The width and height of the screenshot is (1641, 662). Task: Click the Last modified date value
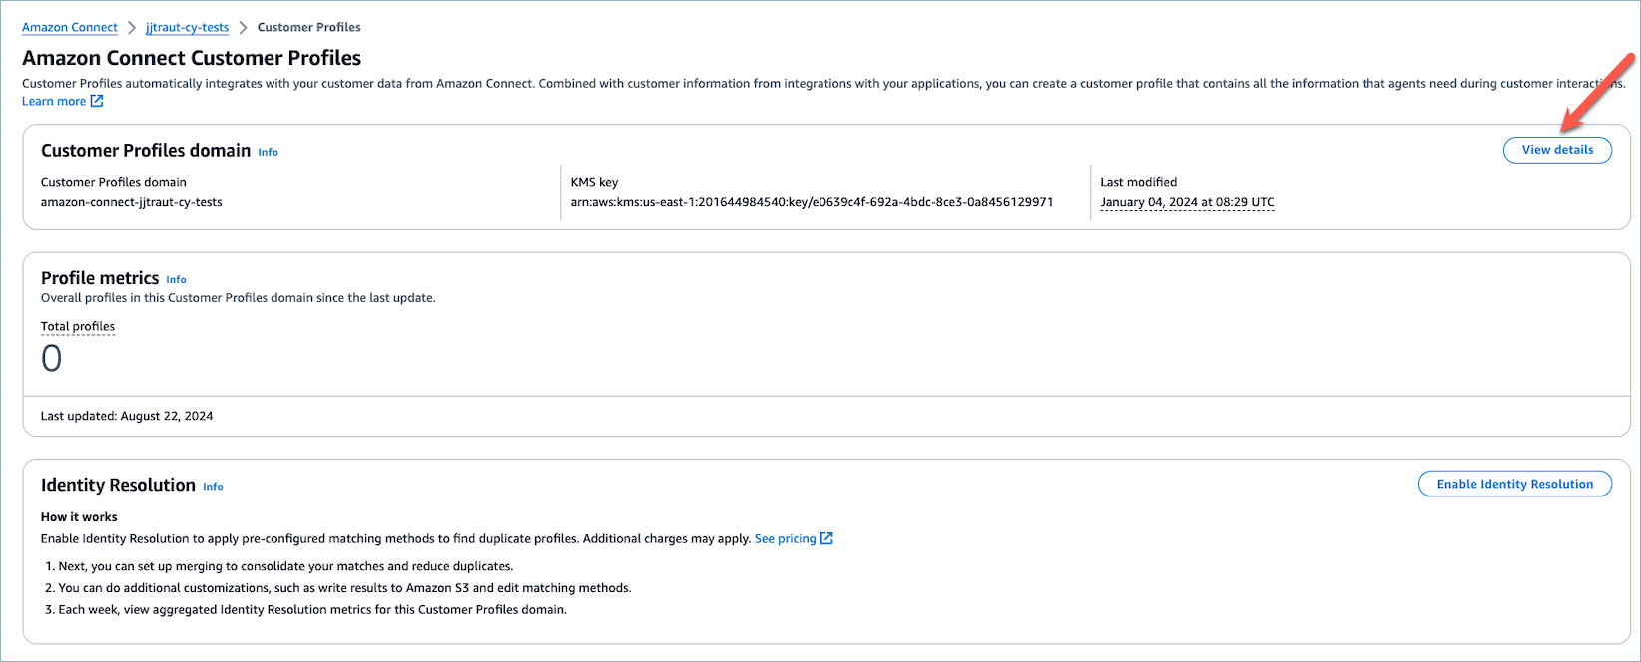pos(1187,202)
